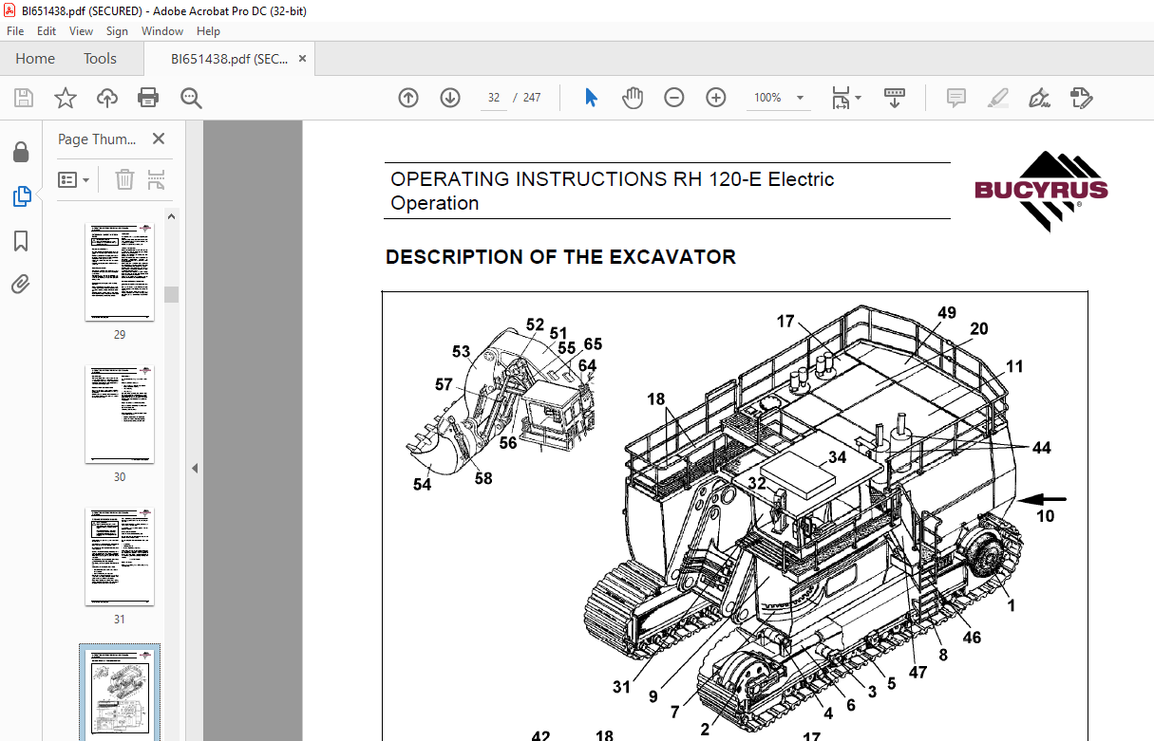
Task: Close the BI651438.pdf document tab
Action: coord(303,59)
